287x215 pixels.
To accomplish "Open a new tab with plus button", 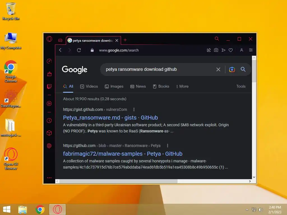I will 125,40.
